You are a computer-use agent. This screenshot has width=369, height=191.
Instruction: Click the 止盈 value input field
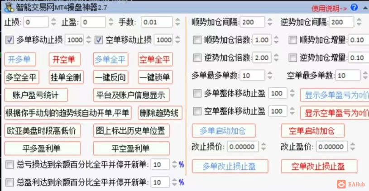coord(93,22)
